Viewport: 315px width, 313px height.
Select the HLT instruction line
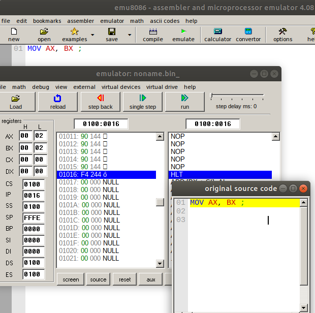219,174
